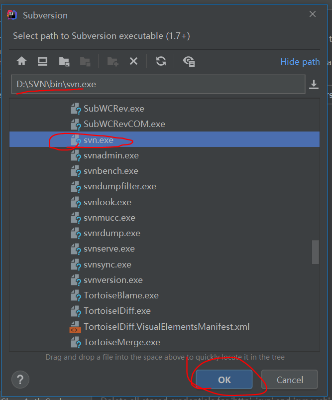
Task: Click the Desktop directory toolbar icon
Action: coord(42,61)
